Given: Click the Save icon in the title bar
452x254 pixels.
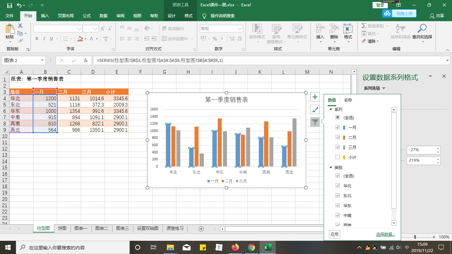Looking at the screenshot, I should (9, 5).
